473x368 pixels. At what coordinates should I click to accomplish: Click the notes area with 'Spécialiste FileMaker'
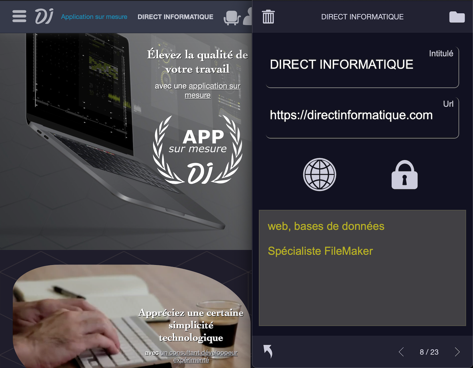[x=362, y=268]
